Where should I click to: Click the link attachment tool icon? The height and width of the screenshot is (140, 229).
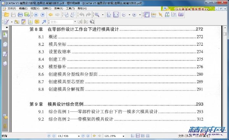(17, 22)
